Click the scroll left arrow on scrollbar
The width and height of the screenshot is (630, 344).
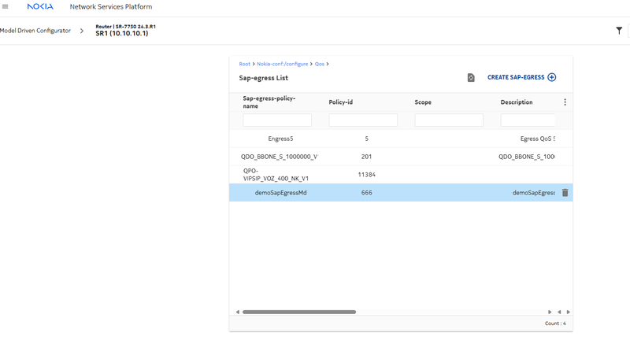[238, 312]
